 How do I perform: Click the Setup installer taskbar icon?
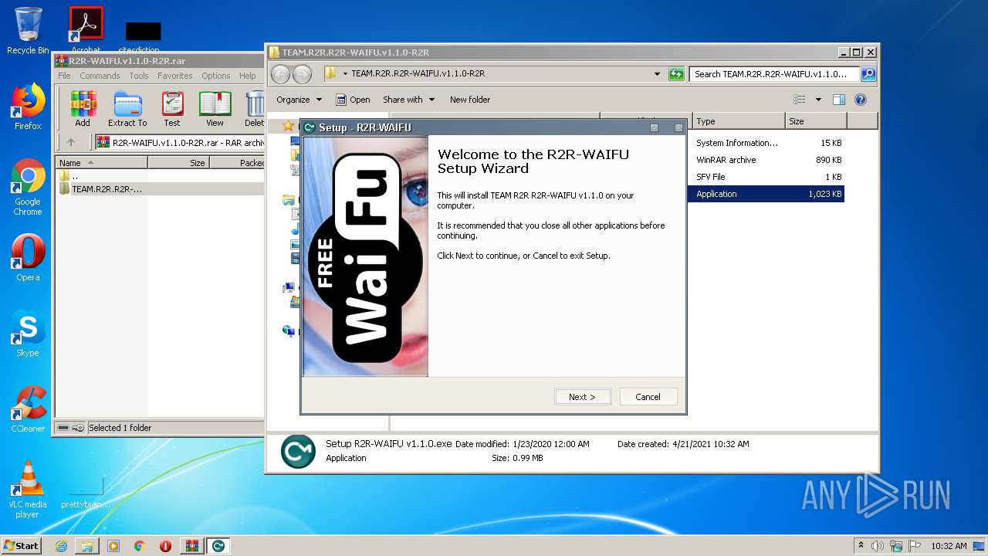(x=218, y=546)
